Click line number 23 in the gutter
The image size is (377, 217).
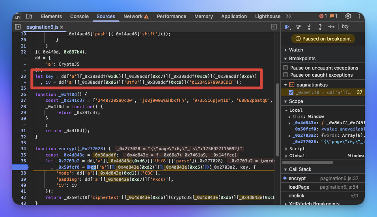pos(23,76)
